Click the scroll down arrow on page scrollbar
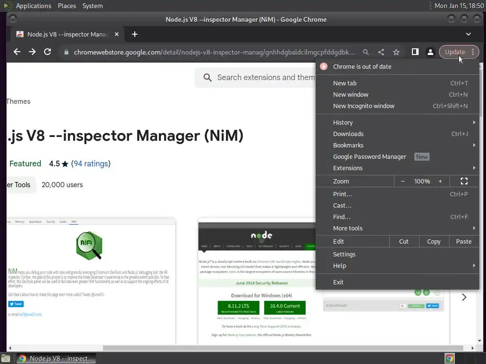 [480, 341]
